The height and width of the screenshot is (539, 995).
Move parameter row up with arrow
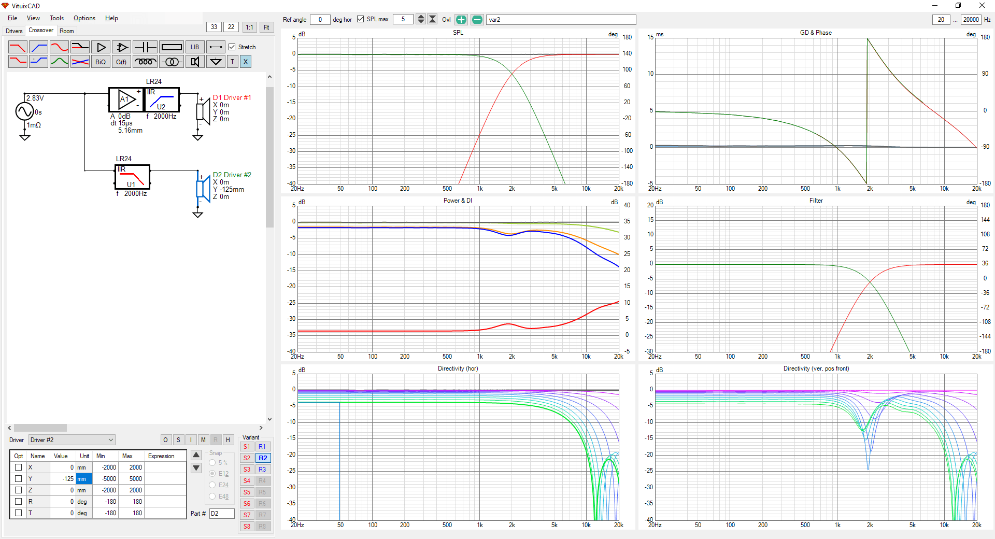196,455
